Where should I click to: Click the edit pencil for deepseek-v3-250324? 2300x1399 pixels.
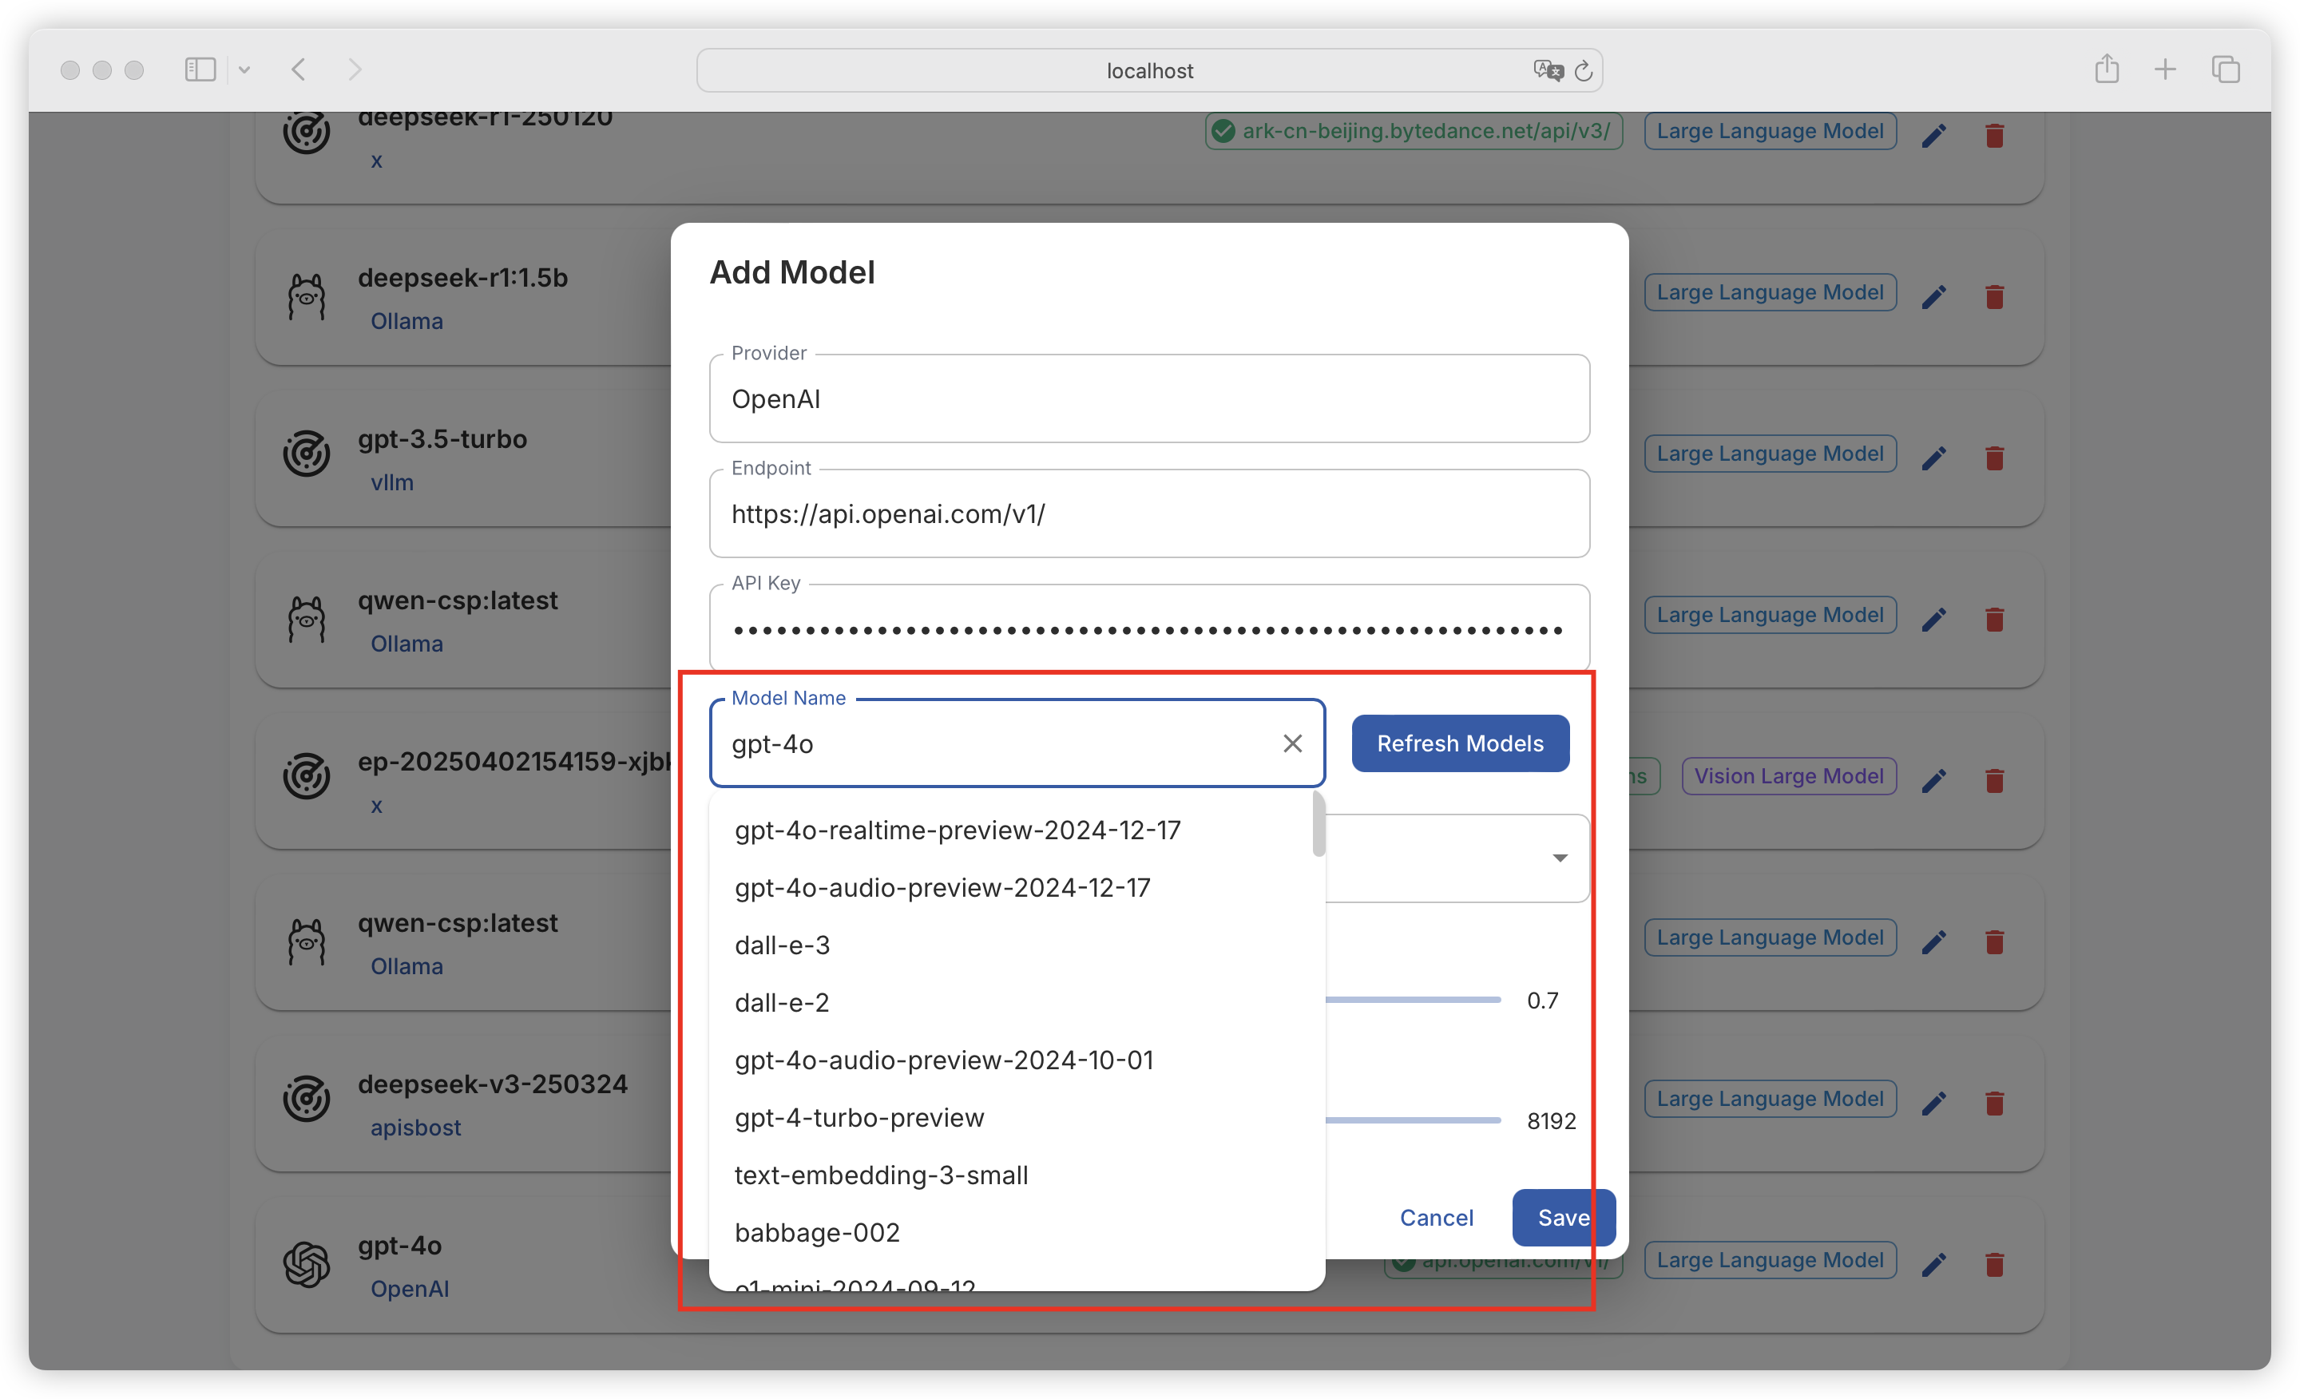pyautogui.click(x=1934, y=1103)
